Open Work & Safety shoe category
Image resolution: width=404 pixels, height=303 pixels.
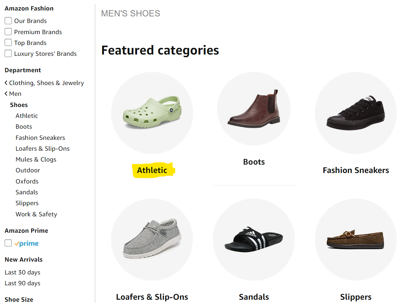36,214
